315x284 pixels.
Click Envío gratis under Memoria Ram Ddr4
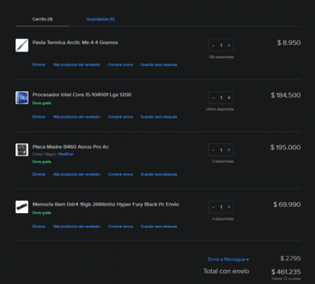pos(42,213)
